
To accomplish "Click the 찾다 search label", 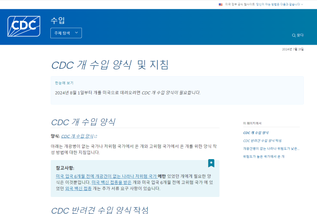I will [x=300, y=35].
